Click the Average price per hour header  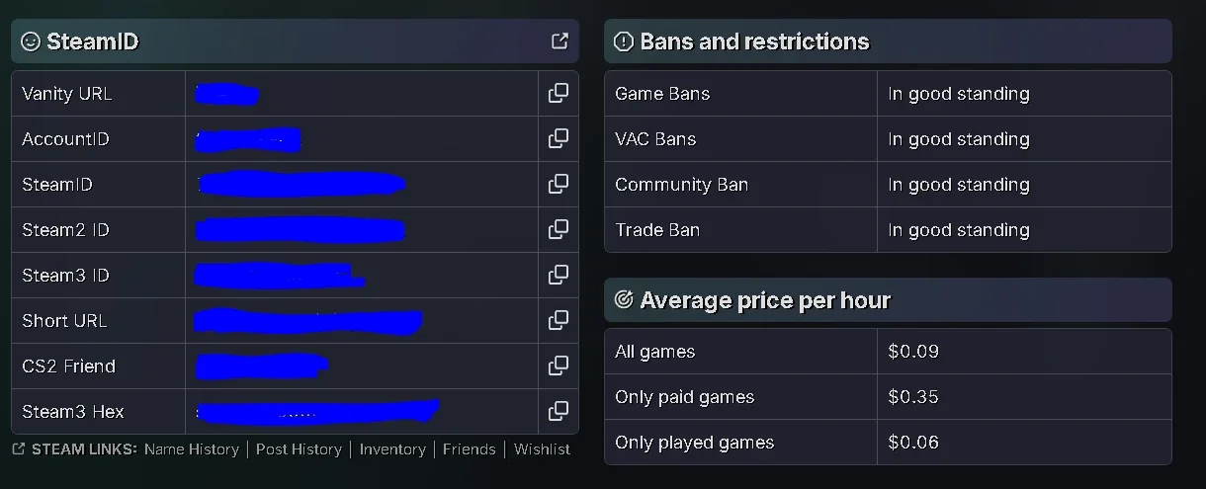pos(888,300)
